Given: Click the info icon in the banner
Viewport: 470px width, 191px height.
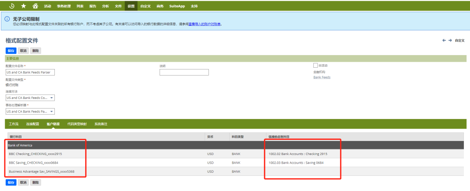Looking at the screenshot, I should 7,19.
